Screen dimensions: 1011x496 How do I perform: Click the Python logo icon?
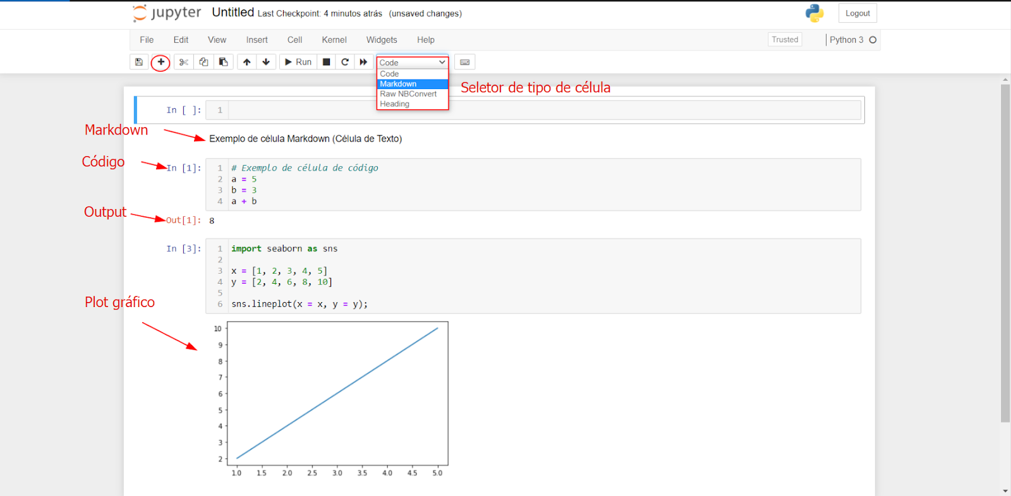[x=814, y=13]
